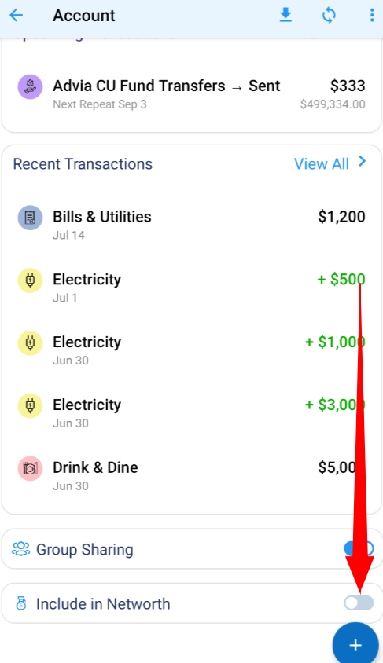
Task: Tap the Drink & Dine category icon
Action: 30,468
